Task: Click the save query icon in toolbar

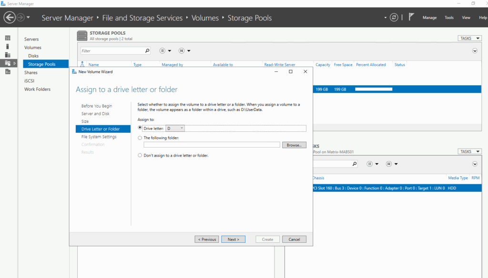Action: (182, 50)
